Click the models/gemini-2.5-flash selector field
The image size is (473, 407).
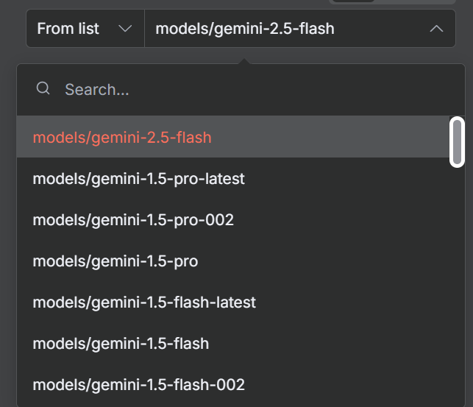pos(287,29)
